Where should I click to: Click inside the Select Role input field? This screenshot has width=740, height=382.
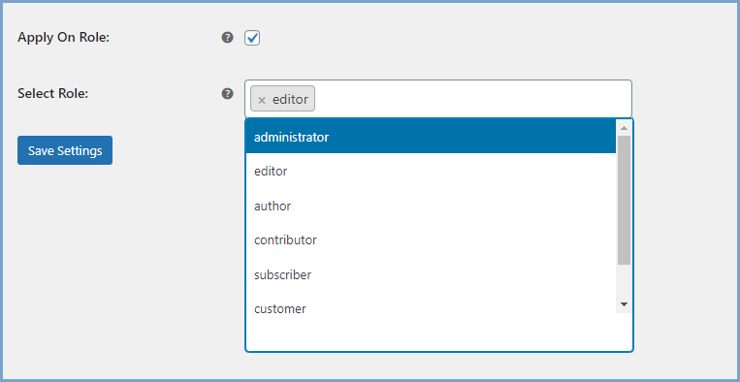[x=472, y=99]
